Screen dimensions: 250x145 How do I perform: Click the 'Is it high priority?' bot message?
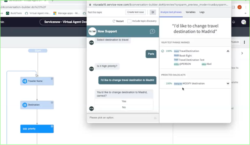click(107, 66)
